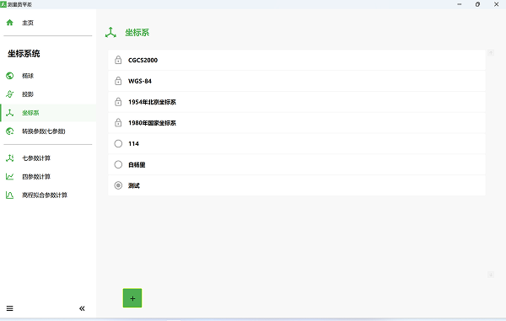506x321 pixels.
Task: Close the application window
Action: [497, 4]
